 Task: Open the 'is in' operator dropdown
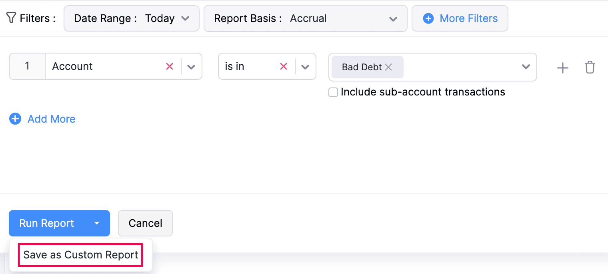[x=305, y=66]
